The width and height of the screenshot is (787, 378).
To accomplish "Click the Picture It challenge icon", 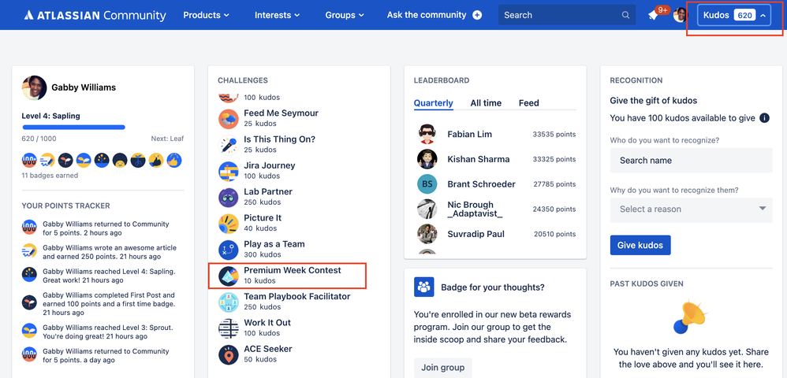I will 229,223.
